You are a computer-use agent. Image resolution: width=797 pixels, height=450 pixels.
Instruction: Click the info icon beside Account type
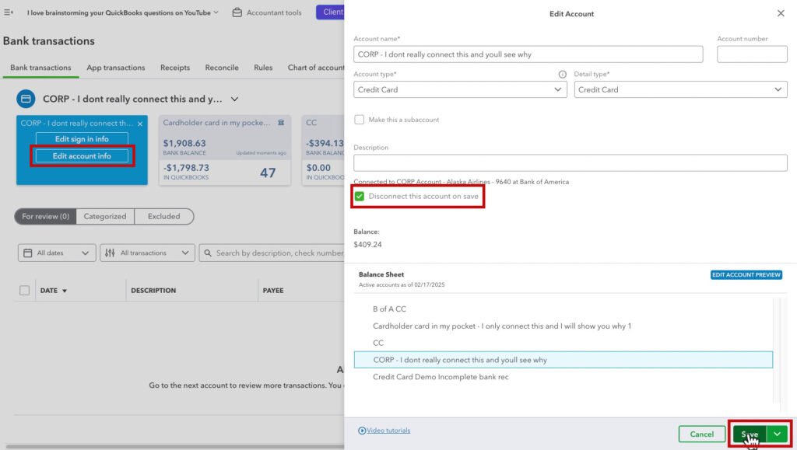[x=561, y=74]
